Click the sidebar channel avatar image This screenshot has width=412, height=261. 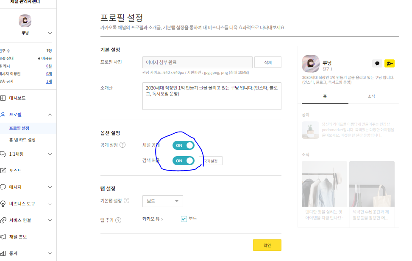pos(25,21)
